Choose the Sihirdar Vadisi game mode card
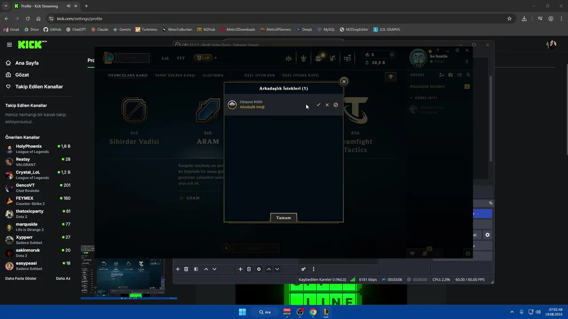Image resolution: width=568 pixels, height=319 pixels. pyautogui.click(x=134, y=121)
